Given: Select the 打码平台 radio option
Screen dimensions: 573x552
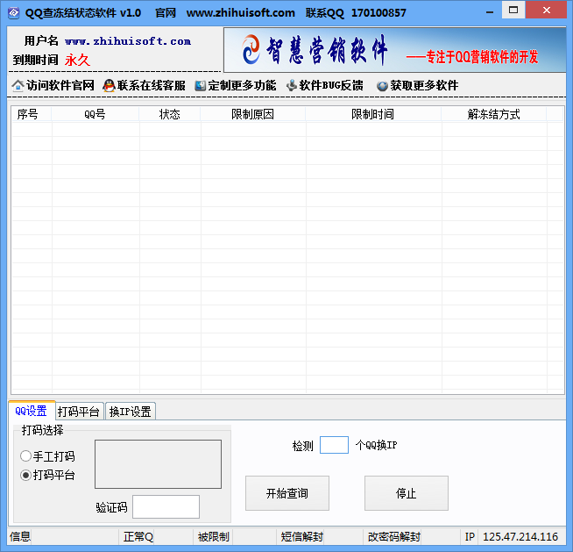Looking at the screenshot, I should 25,475.
